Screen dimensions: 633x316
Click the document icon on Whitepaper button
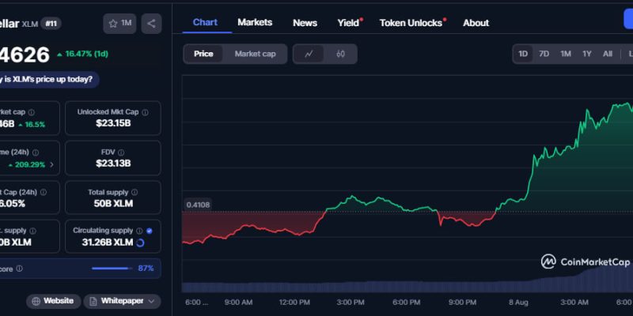[93, 301]
